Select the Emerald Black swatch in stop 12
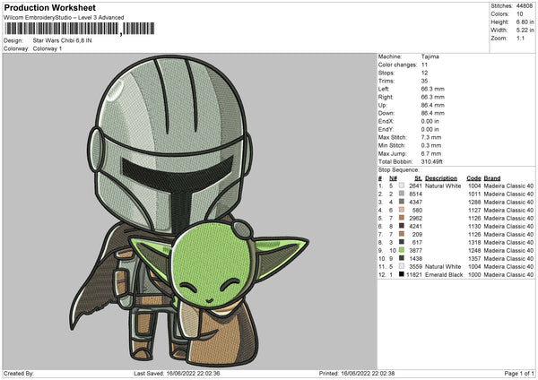 (402, 274)
